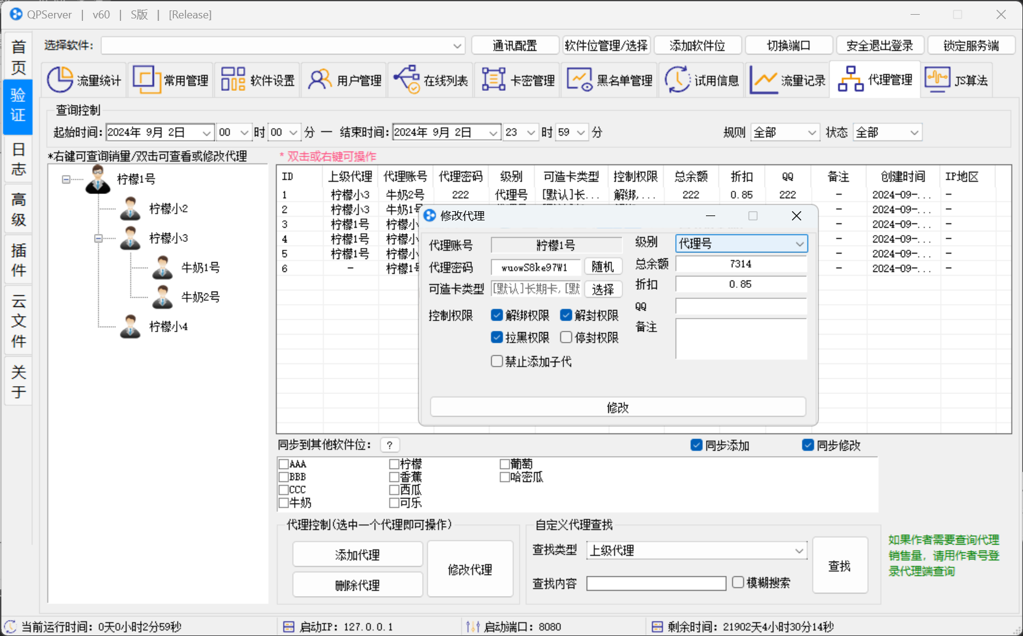Open 卡密管理 icon in toolbar
The height and width of the screenshot is (636, 1023).
tap(493, 80)
